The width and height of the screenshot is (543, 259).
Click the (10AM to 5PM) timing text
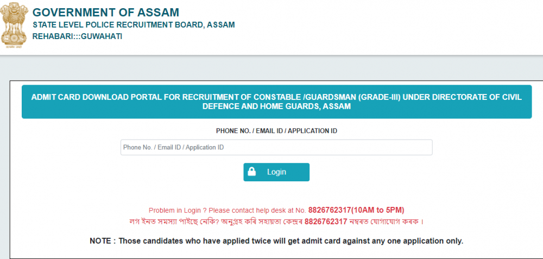[x=378, y=210]
